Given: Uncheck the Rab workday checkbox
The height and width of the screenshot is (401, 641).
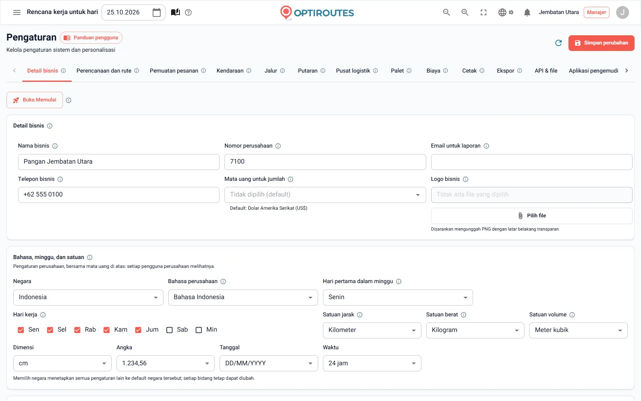Looking at the screenshot, I should pyautogui.click(x=77, y=330).
